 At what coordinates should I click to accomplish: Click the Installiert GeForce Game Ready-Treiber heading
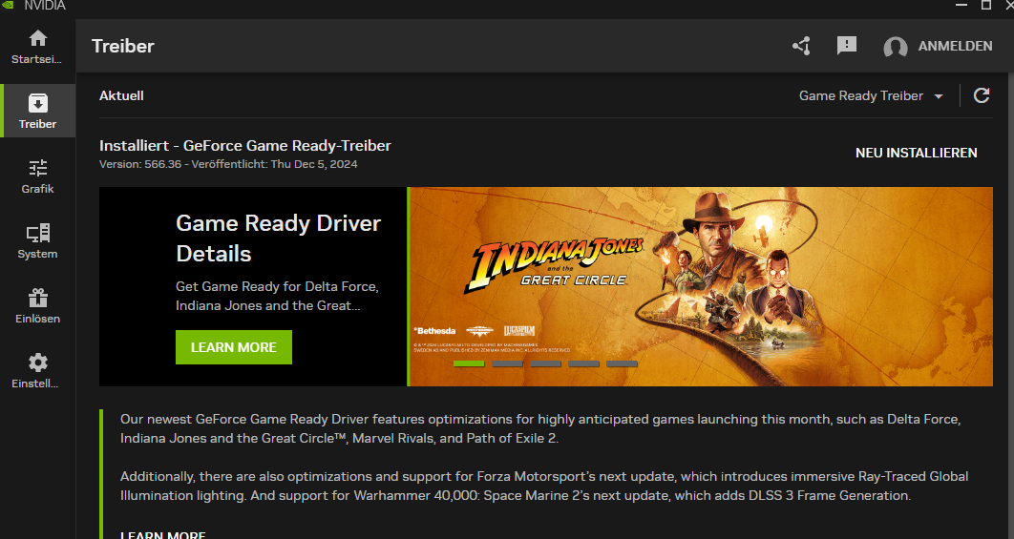click(245, 145)
